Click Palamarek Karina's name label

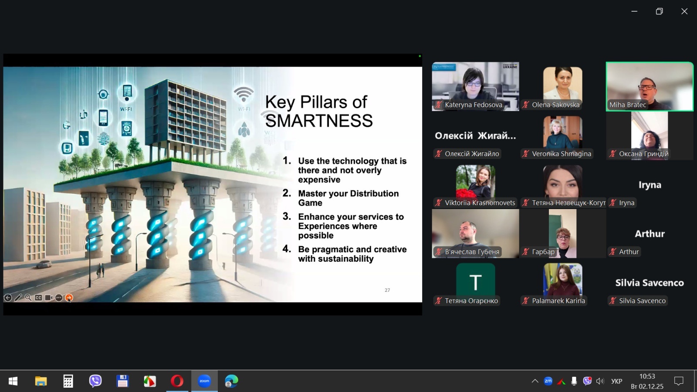[x=558, y=301]
